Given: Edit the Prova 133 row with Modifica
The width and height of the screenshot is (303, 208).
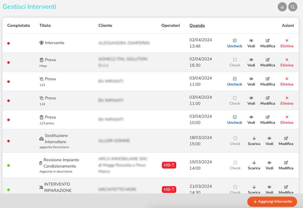Looking at the screenshot, I should point(268,81).
